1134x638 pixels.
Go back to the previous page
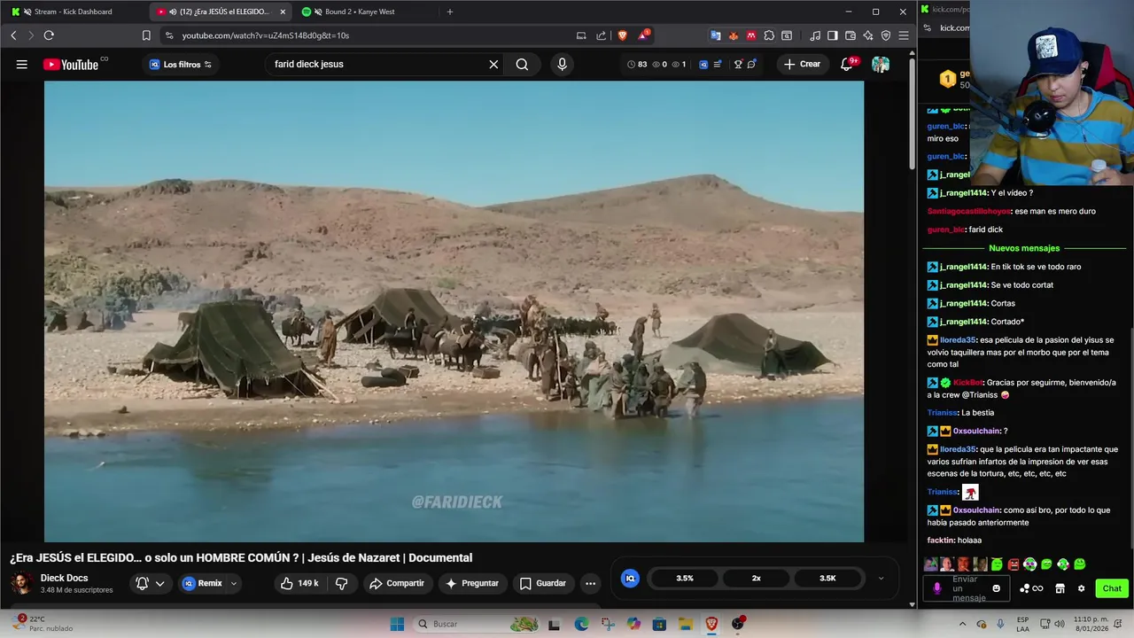tap(13, 35)
